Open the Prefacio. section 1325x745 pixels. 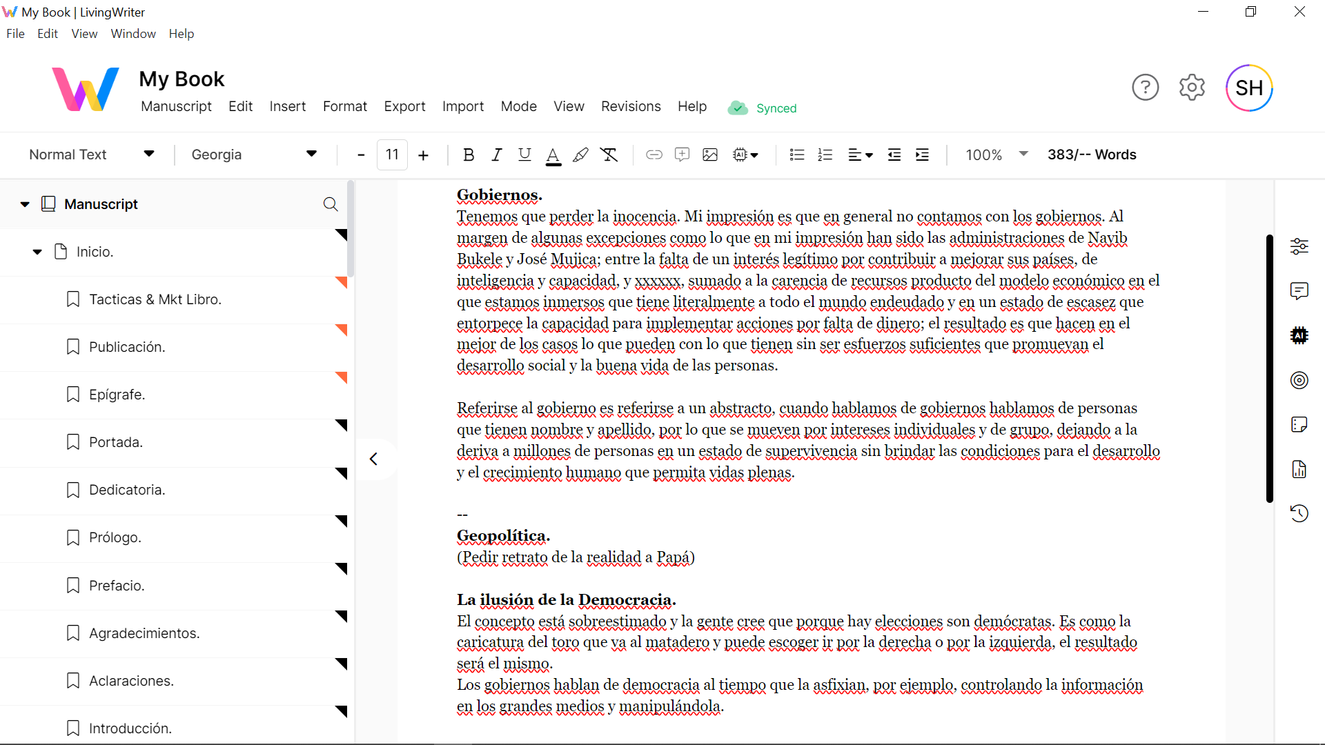tap(174, 586)
